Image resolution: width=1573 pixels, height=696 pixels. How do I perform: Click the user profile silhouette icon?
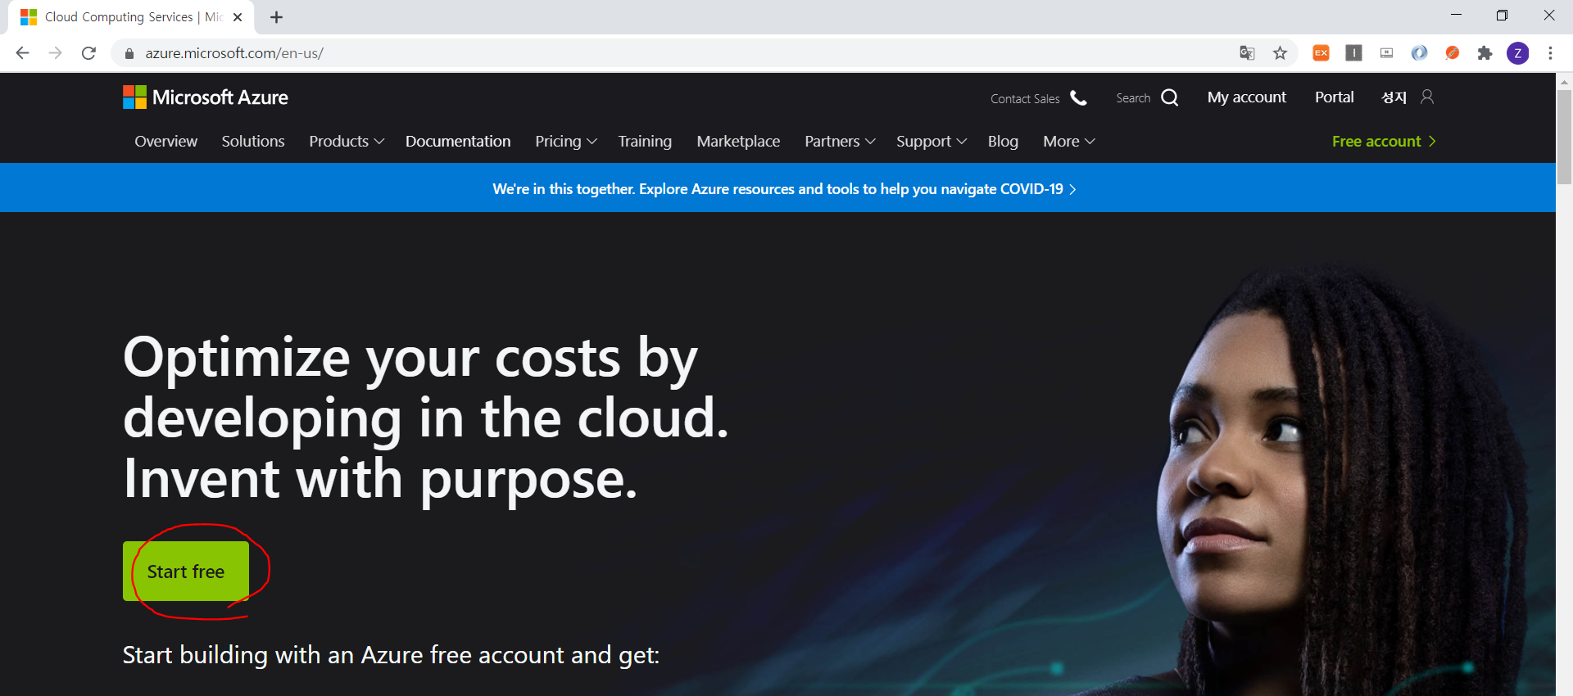(1427, 97)
